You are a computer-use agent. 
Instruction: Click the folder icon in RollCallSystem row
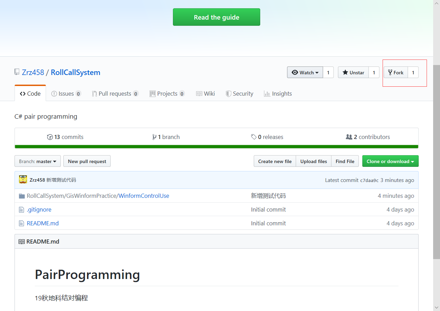[x=22, y=196]
